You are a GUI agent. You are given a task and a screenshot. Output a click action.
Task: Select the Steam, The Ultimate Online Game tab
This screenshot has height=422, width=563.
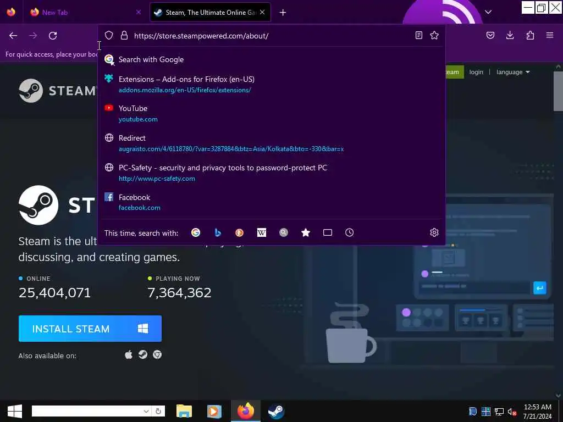211,12
